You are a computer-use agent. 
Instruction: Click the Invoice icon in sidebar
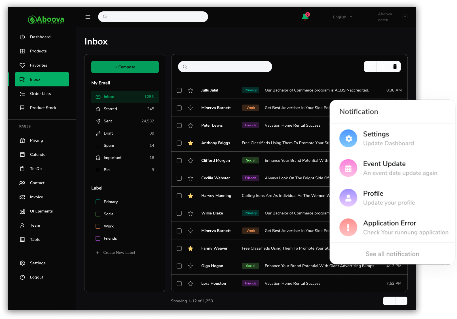point(22,197)
